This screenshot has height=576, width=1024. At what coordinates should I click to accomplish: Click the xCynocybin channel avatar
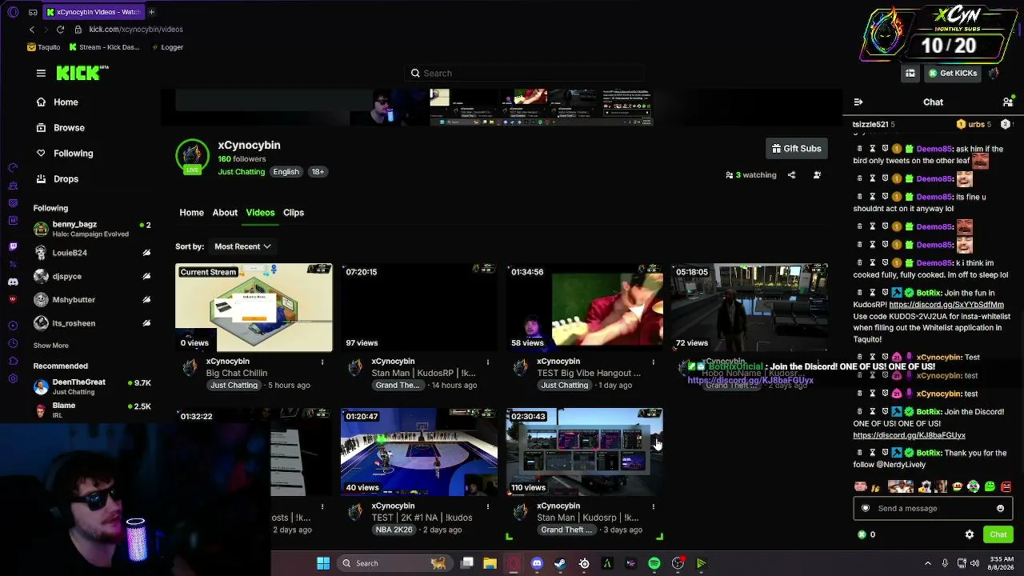pyautogui.click(x=192, y=155)
